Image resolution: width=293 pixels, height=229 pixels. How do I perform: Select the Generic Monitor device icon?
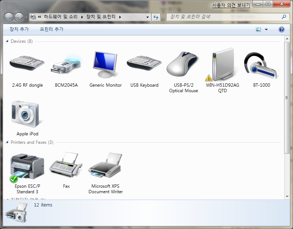click(105, 64)
